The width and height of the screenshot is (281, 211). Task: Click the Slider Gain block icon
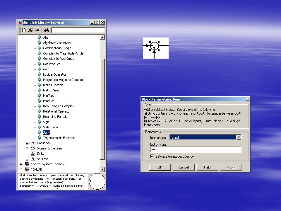[x=40, y=127]
